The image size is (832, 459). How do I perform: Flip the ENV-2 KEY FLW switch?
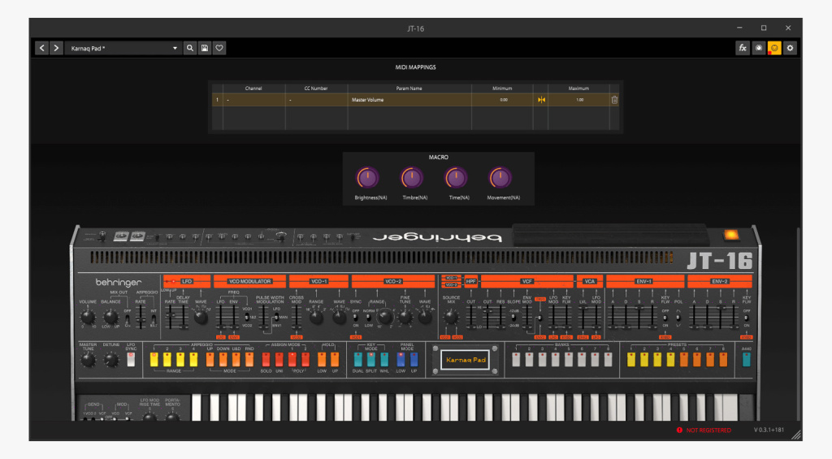pyautogui.click(x=746, y=318)
